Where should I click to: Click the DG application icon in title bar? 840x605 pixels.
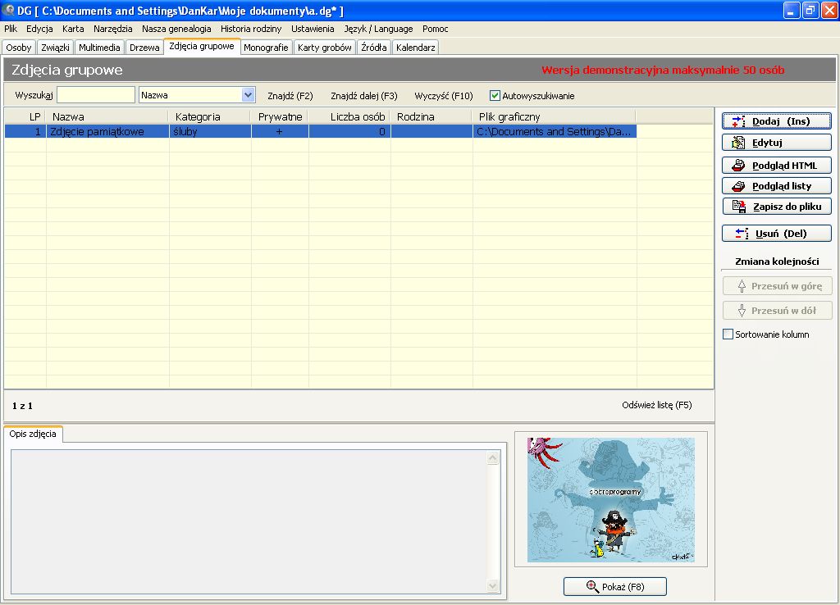pyautogui.click(x=8, y=10)
